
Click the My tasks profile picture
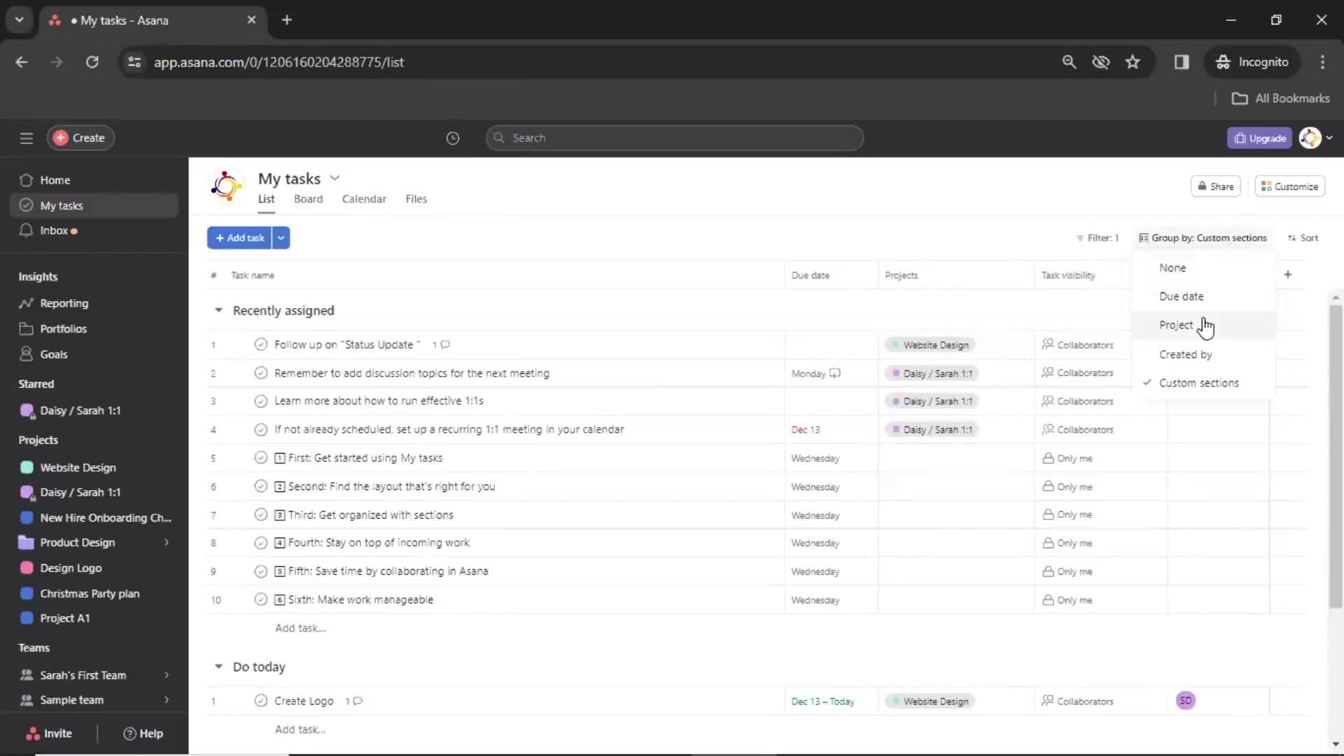(x=227, y=186)
